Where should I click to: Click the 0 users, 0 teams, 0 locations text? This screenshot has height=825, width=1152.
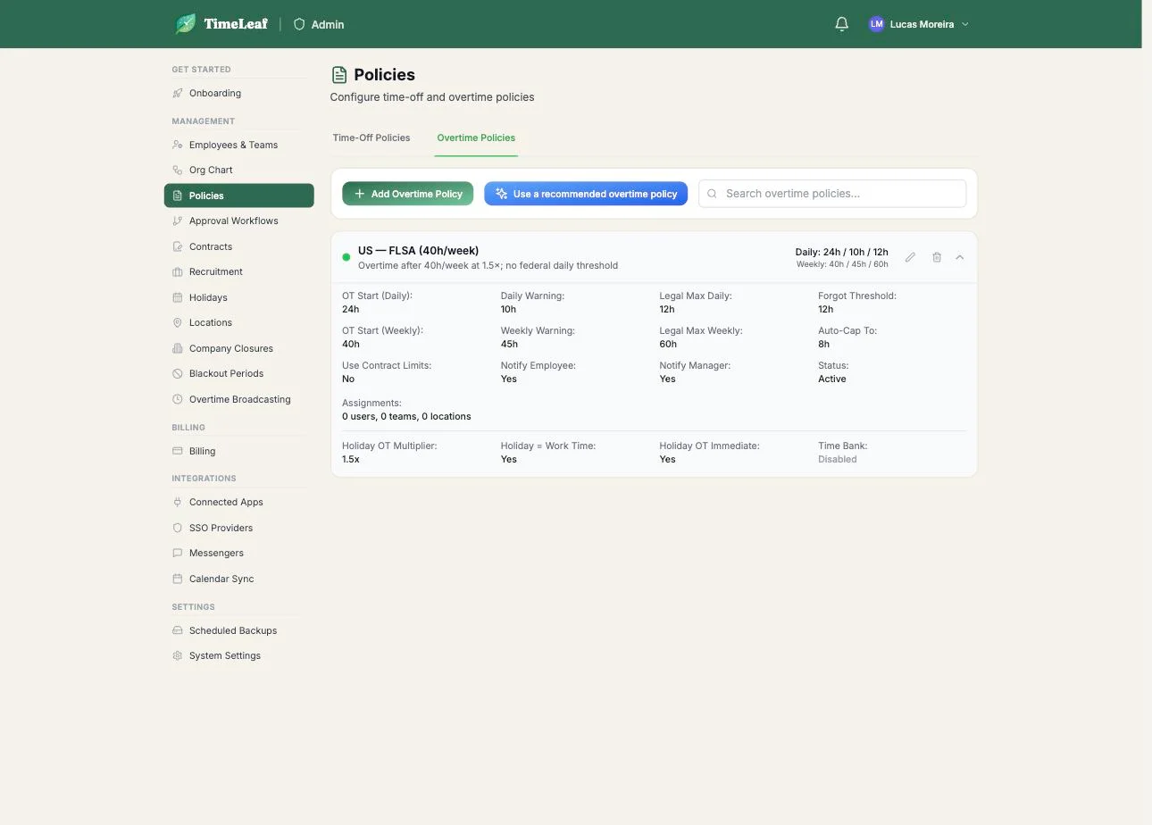coord(406,416)
